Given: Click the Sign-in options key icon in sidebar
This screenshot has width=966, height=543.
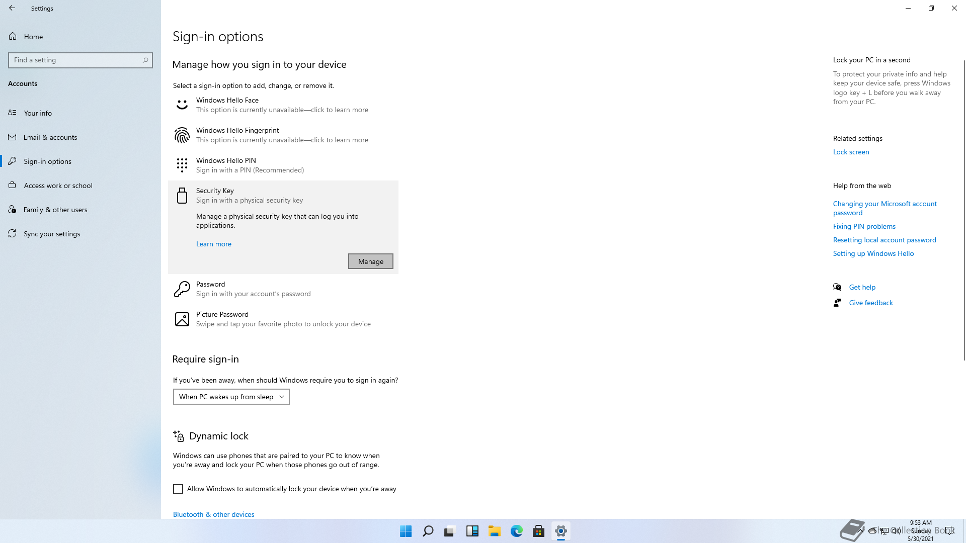Looking at the screenshot, I should tap(12, 161).
